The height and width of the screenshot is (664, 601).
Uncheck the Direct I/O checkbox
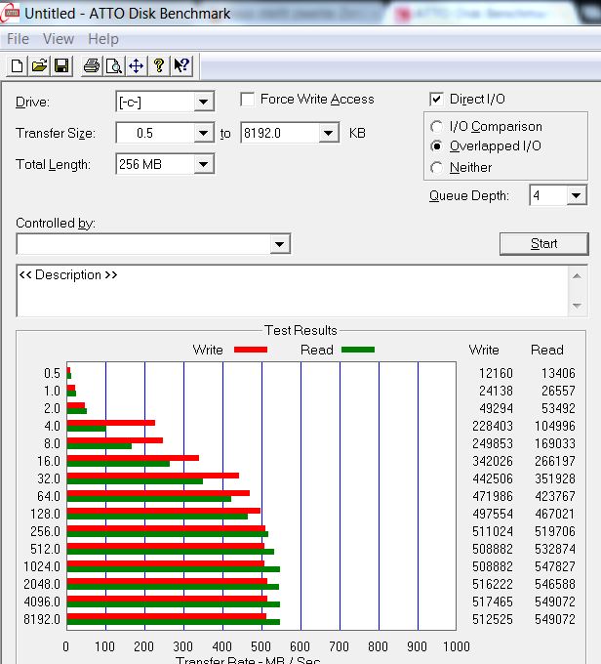pyautogui.click(x=436, y=100)
